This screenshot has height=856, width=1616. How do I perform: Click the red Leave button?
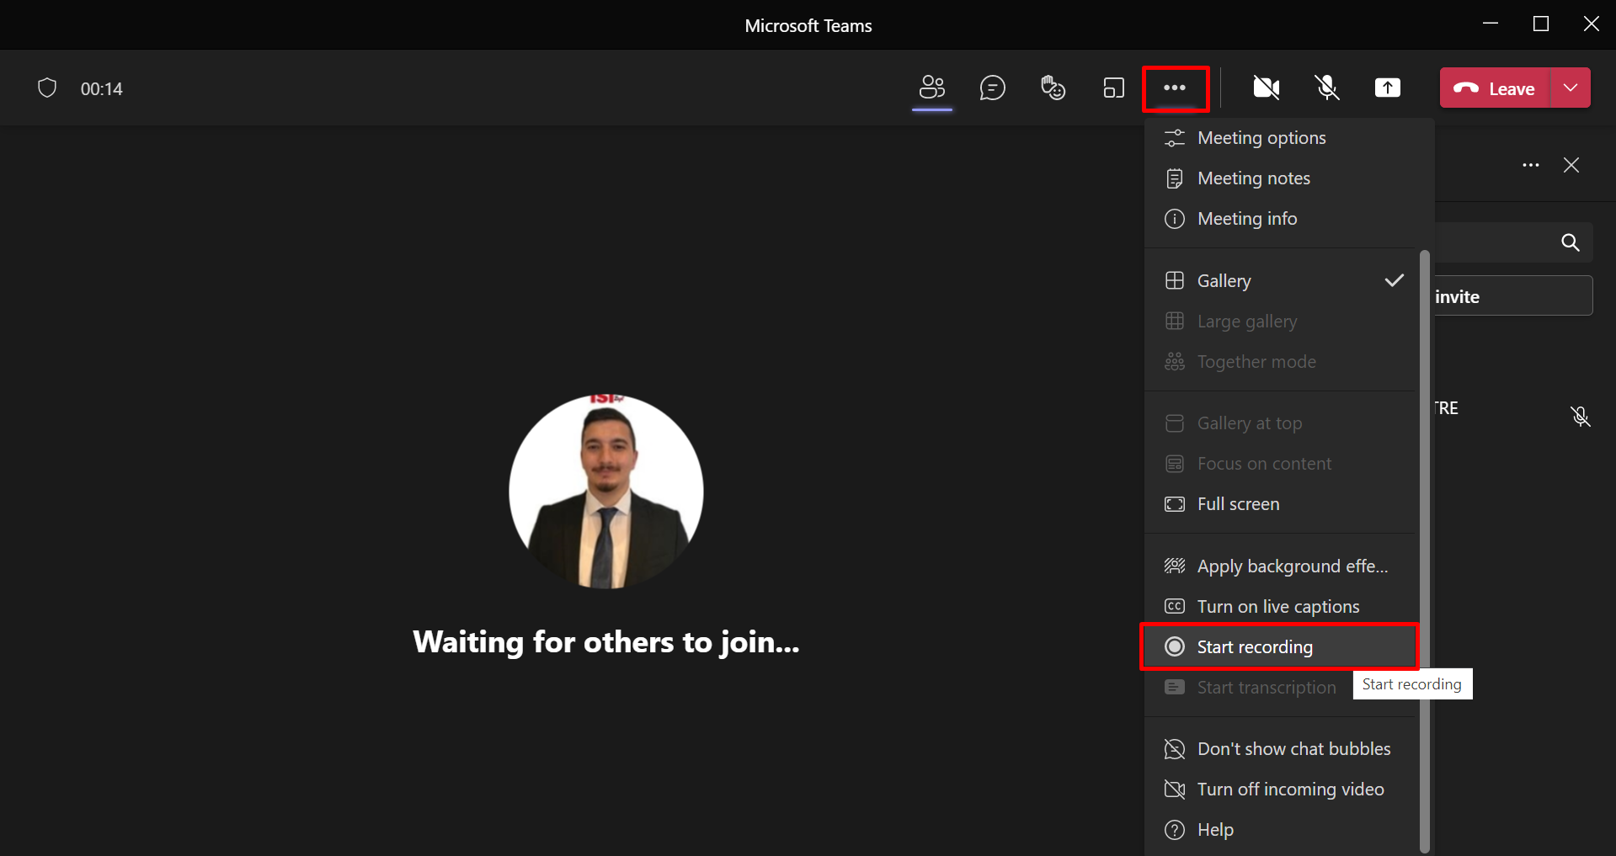point(1495,88)
